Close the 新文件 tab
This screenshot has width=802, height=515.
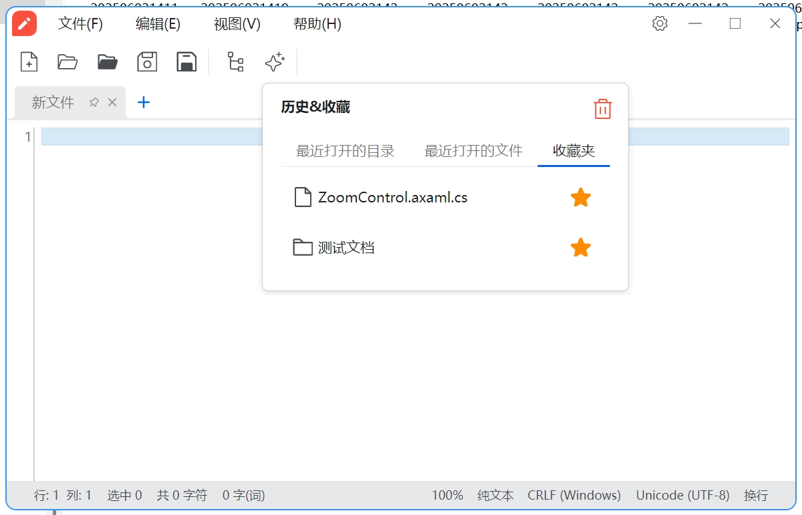pos(112,102)
